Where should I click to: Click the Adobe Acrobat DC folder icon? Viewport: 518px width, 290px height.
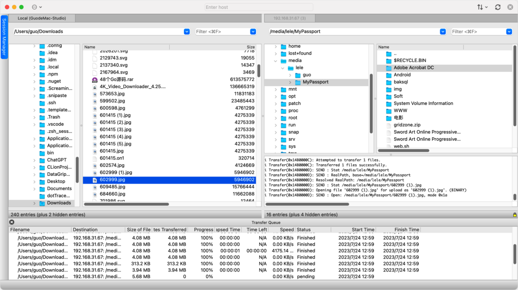pos(389,68)
